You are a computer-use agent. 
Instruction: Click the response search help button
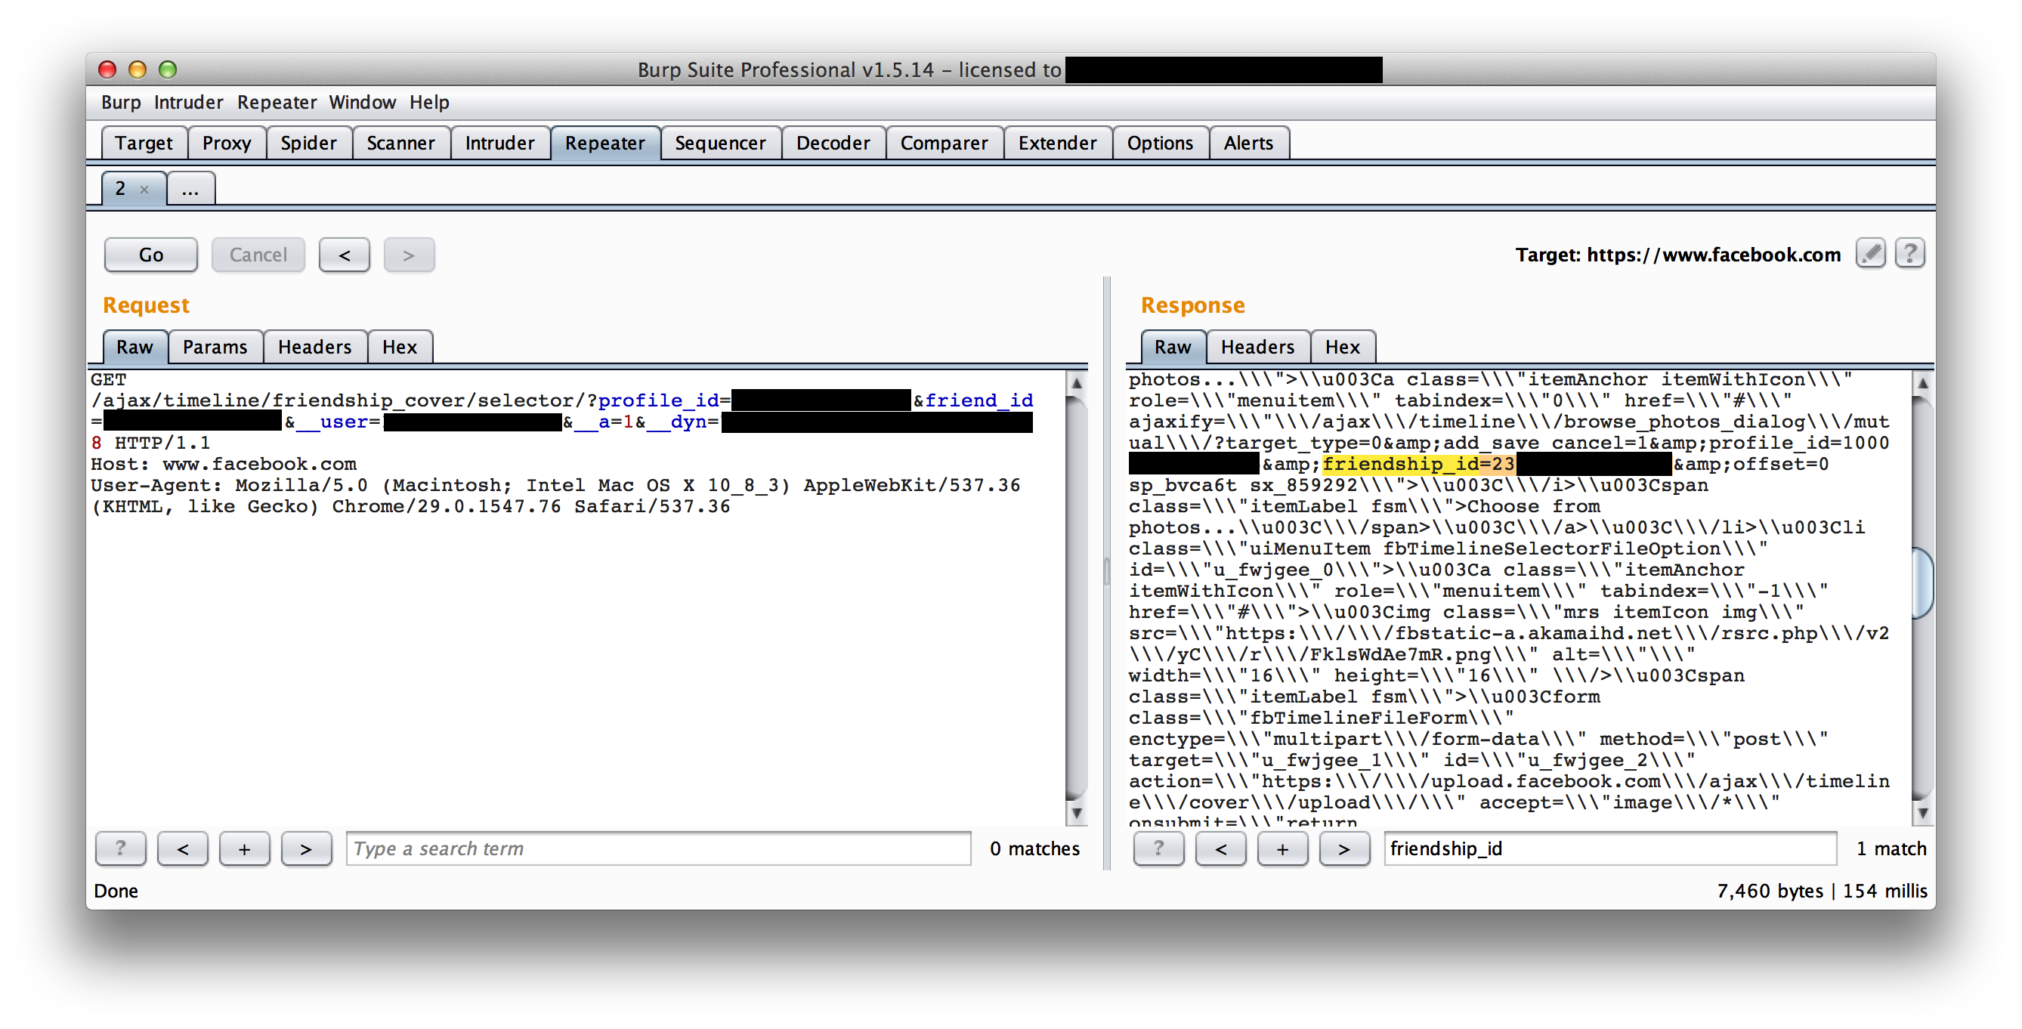pyautogui.click(x=1158, y=848)
